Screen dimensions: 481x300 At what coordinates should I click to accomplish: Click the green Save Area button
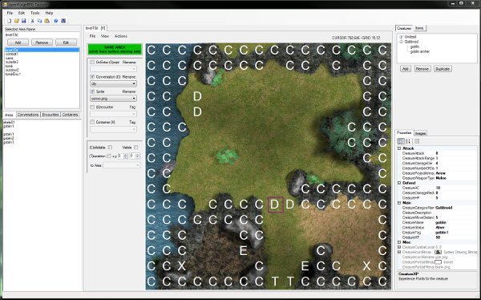pos(115,49)
